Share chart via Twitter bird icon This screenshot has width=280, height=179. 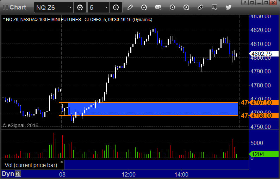(228, 7)
